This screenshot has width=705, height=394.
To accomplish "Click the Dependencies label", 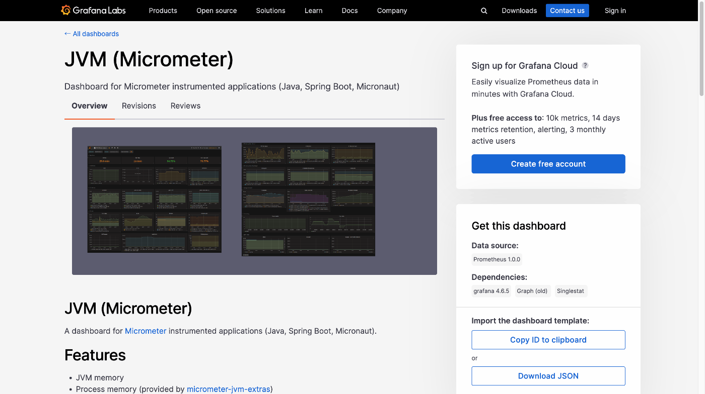I will pyautogui.click(x=500, y=277).
